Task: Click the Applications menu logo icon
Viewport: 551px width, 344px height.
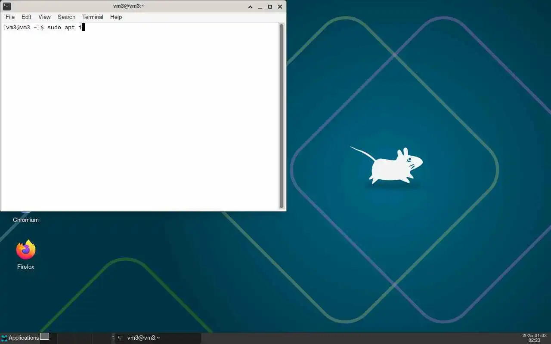Action: pos(4,338)
